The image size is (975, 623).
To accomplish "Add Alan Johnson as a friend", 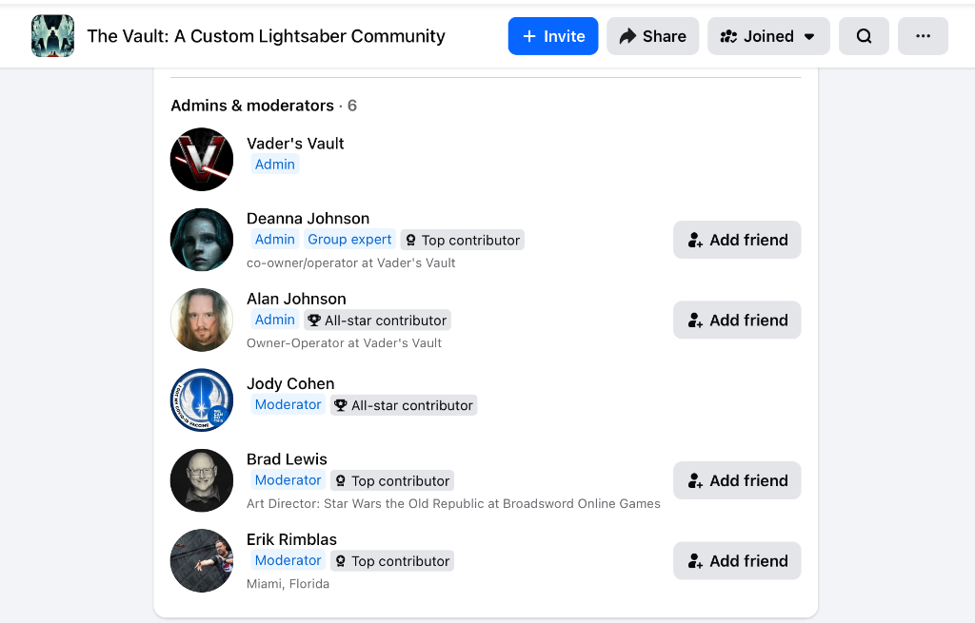I will [737, 320].
